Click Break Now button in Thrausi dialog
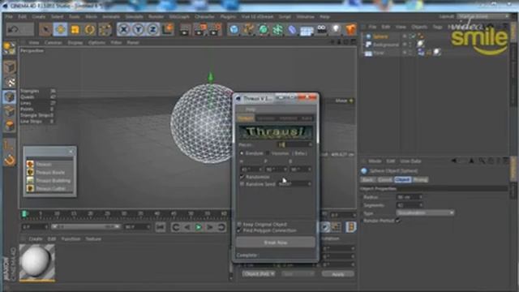 click(276, 243)
